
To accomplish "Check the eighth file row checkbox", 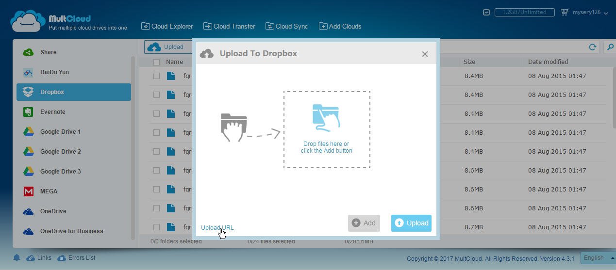I will coord(156,208).
